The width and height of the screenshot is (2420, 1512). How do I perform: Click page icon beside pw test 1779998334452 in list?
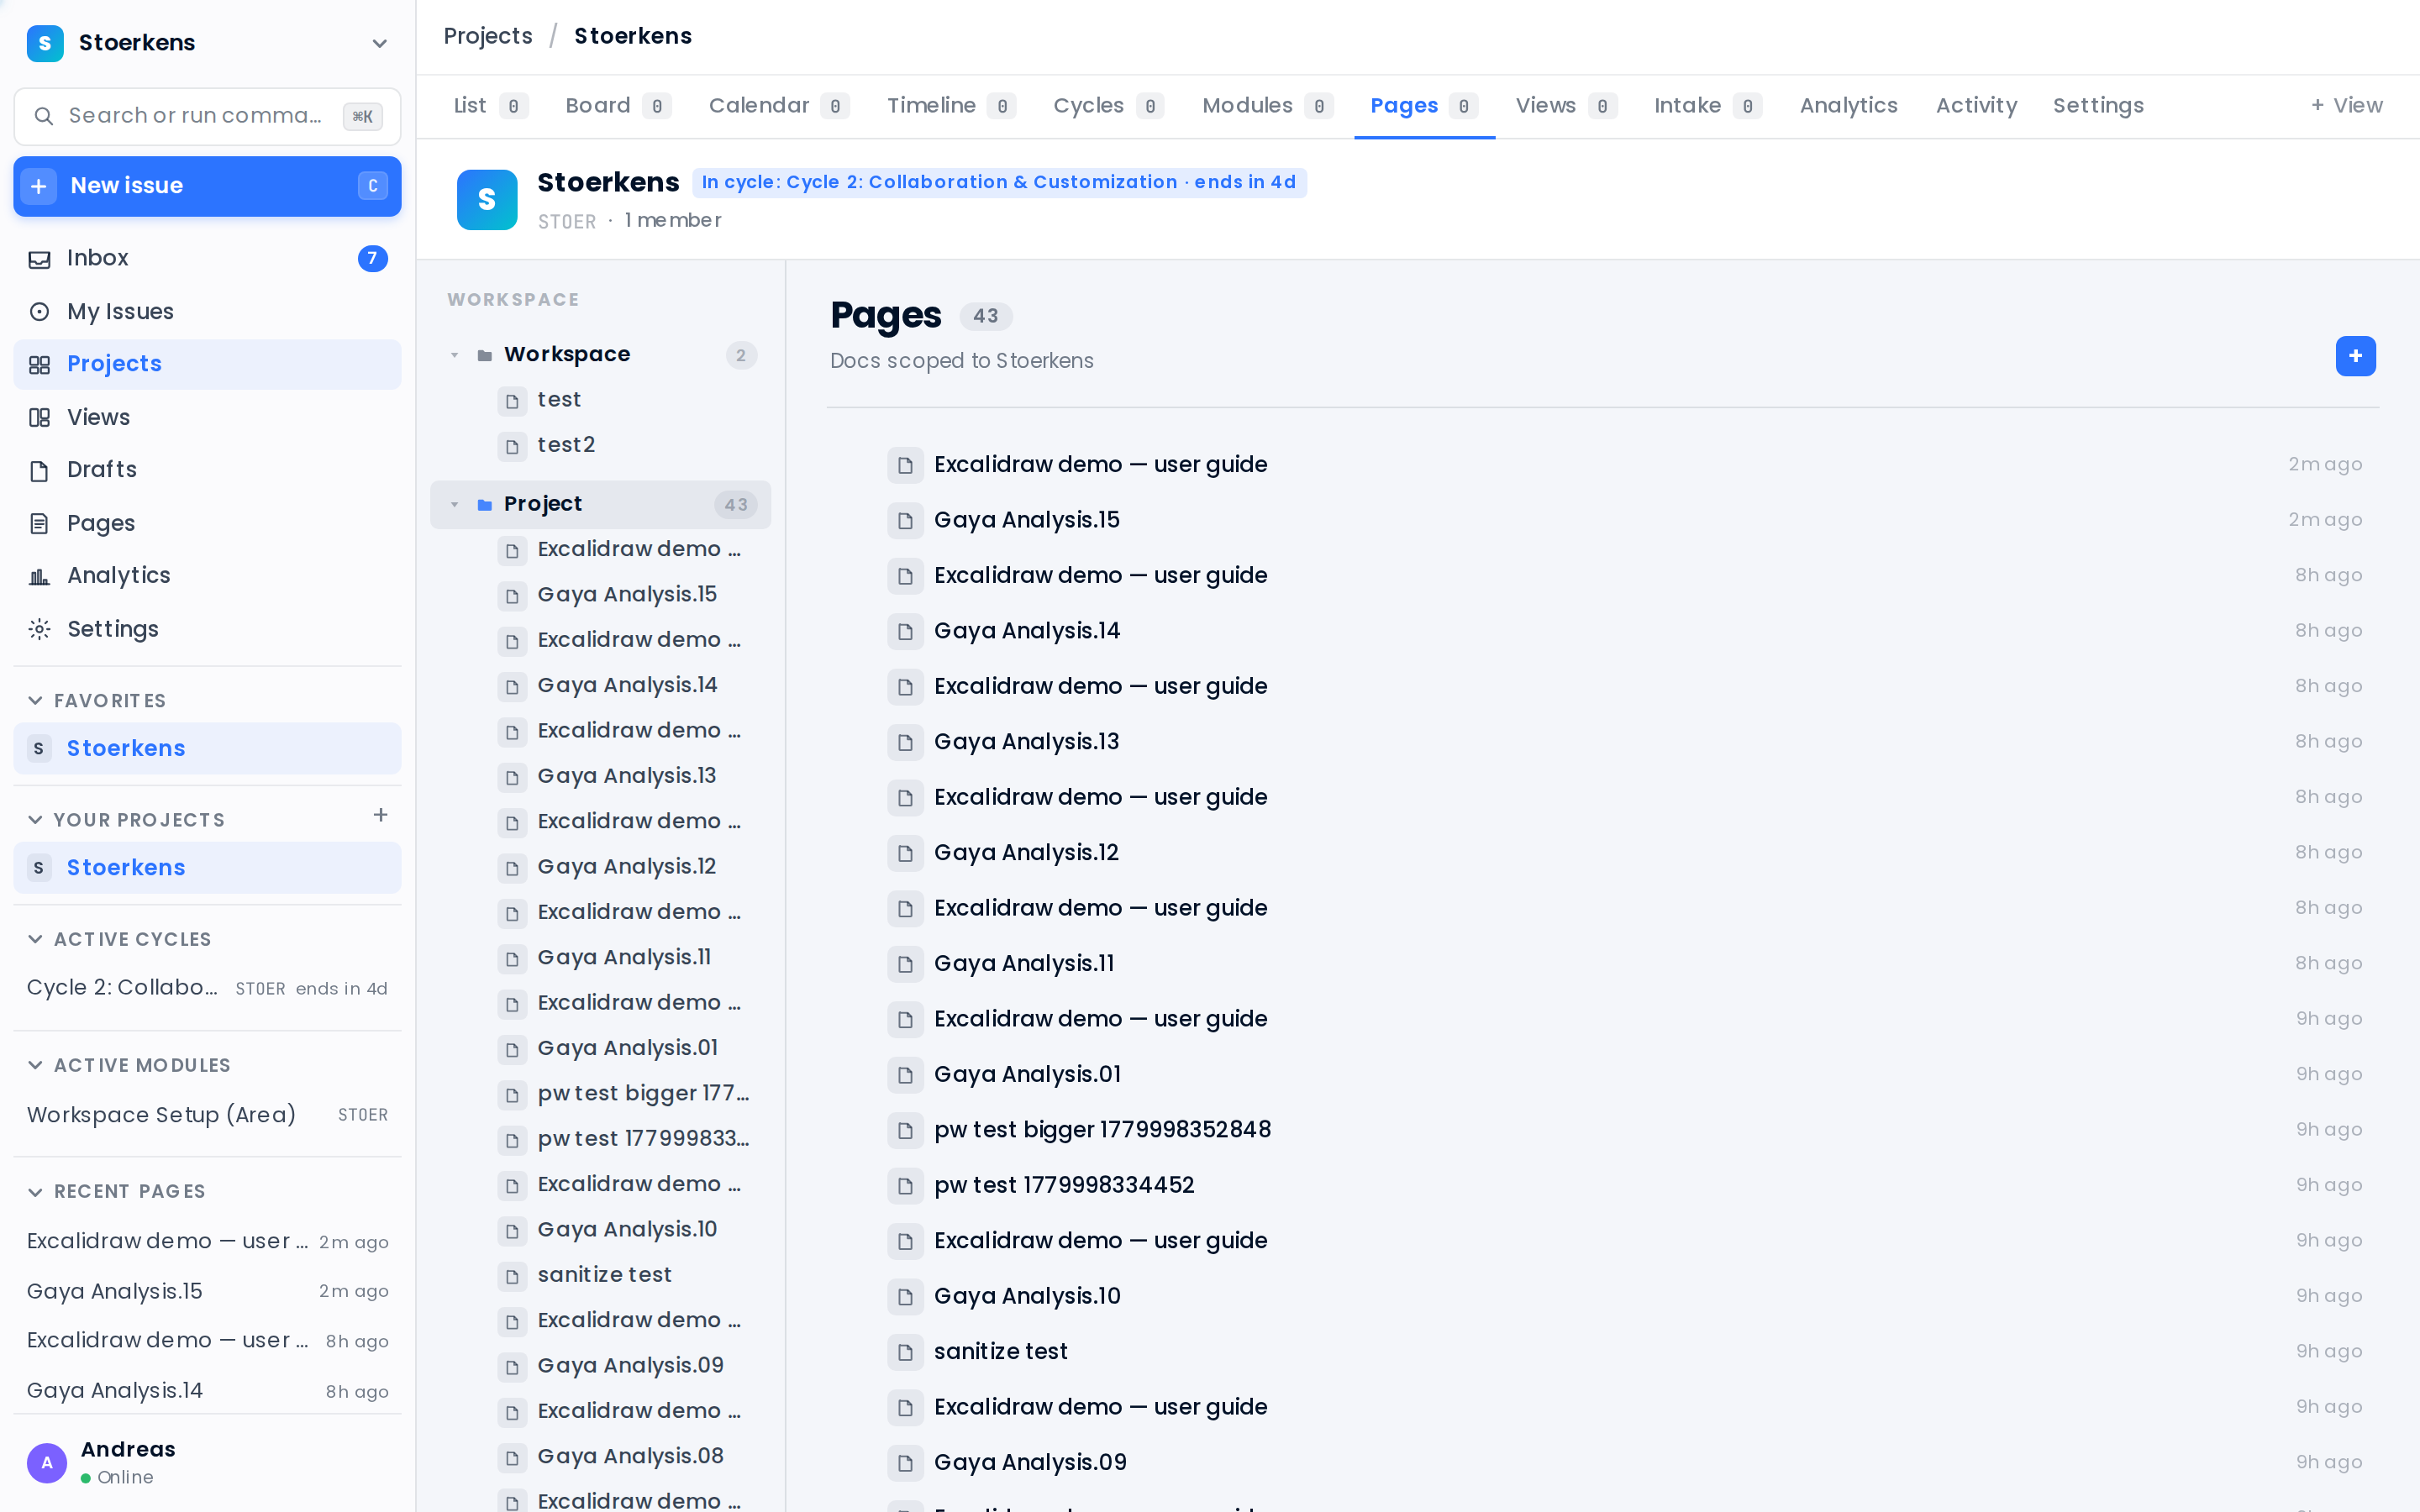tap(905, 1186)
